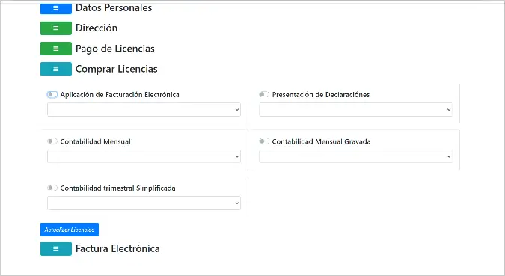The image size is (505, 276).
Task: Click the green hamburger icon beside Pago de Licencias
Action: pyautogui.click(x=56, y=49)
